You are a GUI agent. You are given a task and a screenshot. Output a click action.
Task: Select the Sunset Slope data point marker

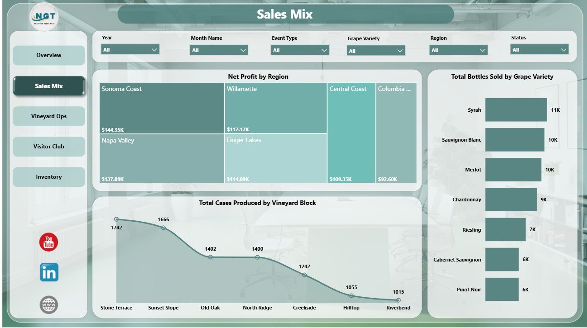tap(164, 228)
